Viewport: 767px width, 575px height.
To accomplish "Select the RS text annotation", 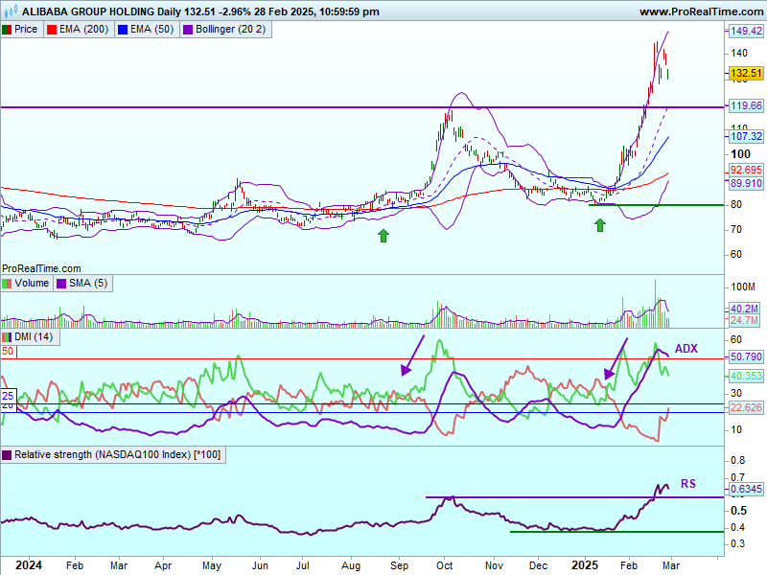I will point(687,484).
